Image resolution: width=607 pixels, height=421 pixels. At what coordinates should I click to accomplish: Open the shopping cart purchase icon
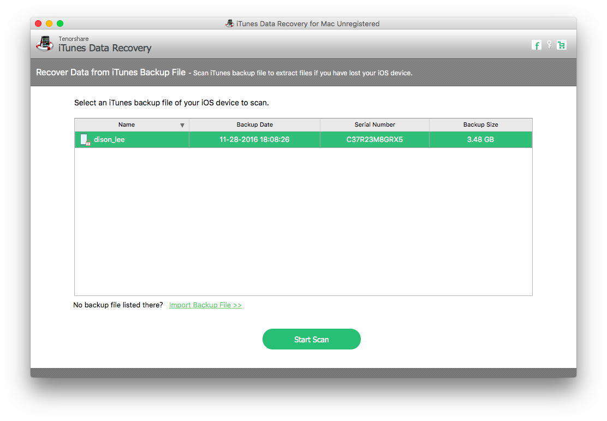pyautogui.click(x=562, y=45)
